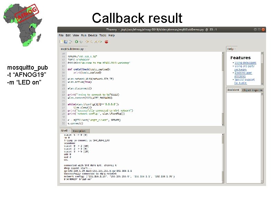
Task: Run the current script with the green play icon
Action: (76, 42)
